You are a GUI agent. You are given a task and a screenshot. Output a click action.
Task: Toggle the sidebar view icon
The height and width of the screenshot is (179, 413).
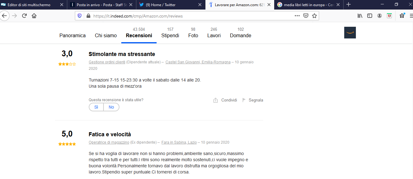[370, 16]
